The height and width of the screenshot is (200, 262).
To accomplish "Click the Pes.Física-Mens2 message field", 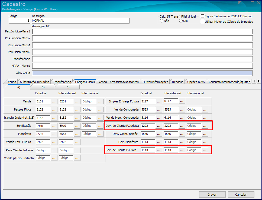I will coord(142,52).
